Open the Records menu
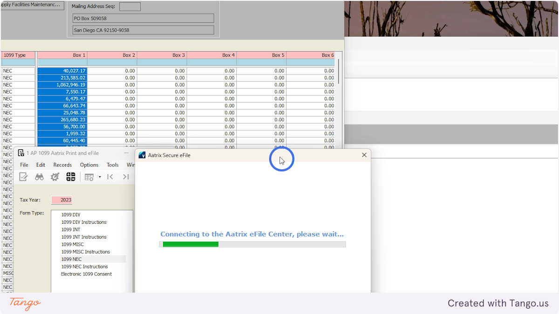559x314 pixels. point(62,165)
